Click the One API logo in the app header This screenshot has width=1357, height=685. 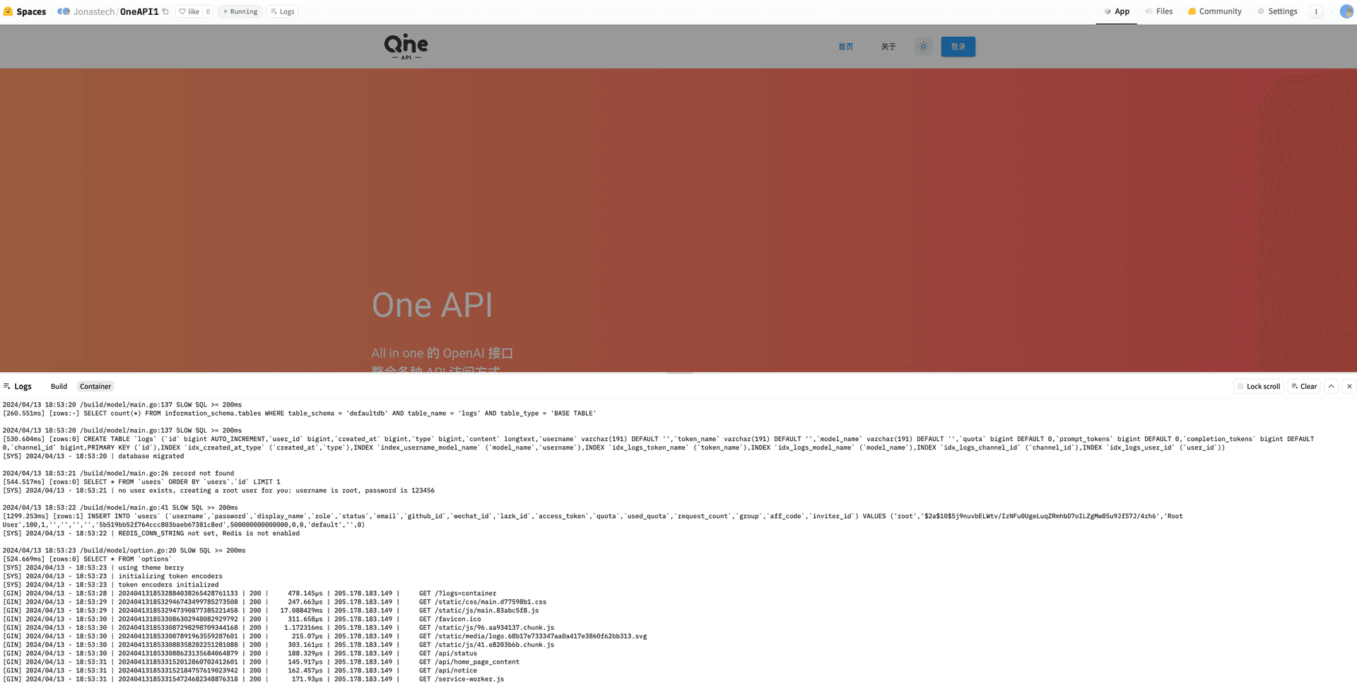(x=406, y=47)
